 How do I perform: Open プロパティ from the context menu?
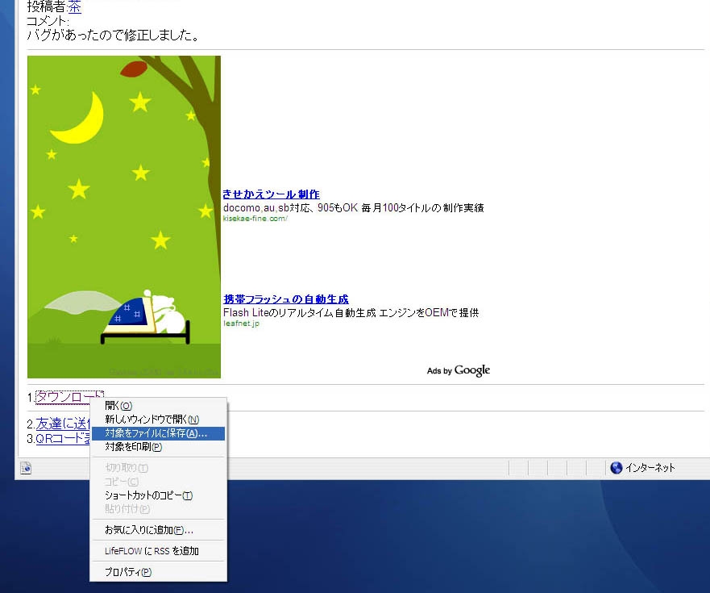tap(127, 572)
